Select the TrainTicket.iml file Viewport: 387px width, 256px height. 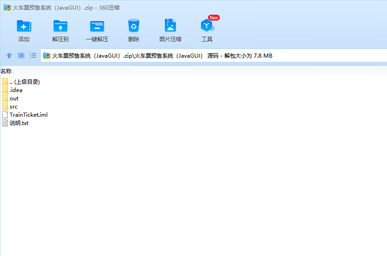pyautogui.click(x=25, y=115)
